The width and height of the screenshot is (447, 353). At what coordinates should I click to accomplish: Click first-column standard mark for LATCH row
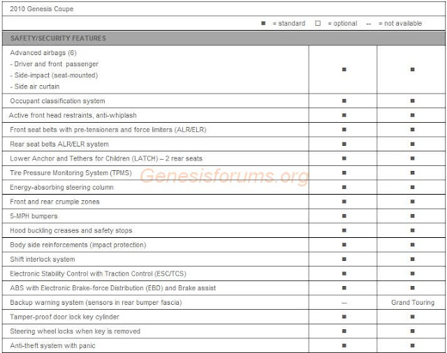[x=344, y=158]
